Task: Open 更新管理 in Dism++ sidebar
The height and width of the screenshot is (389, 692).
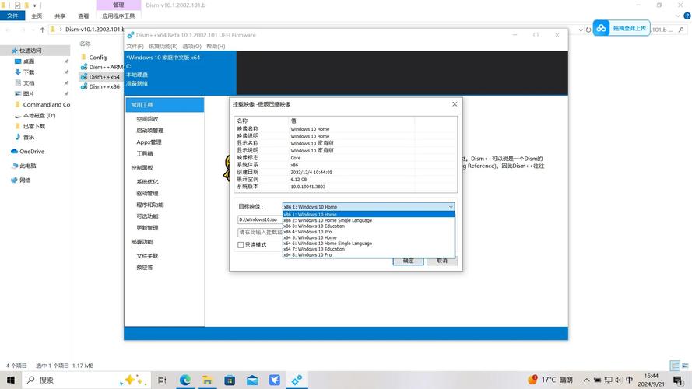Action: [147, 228]
